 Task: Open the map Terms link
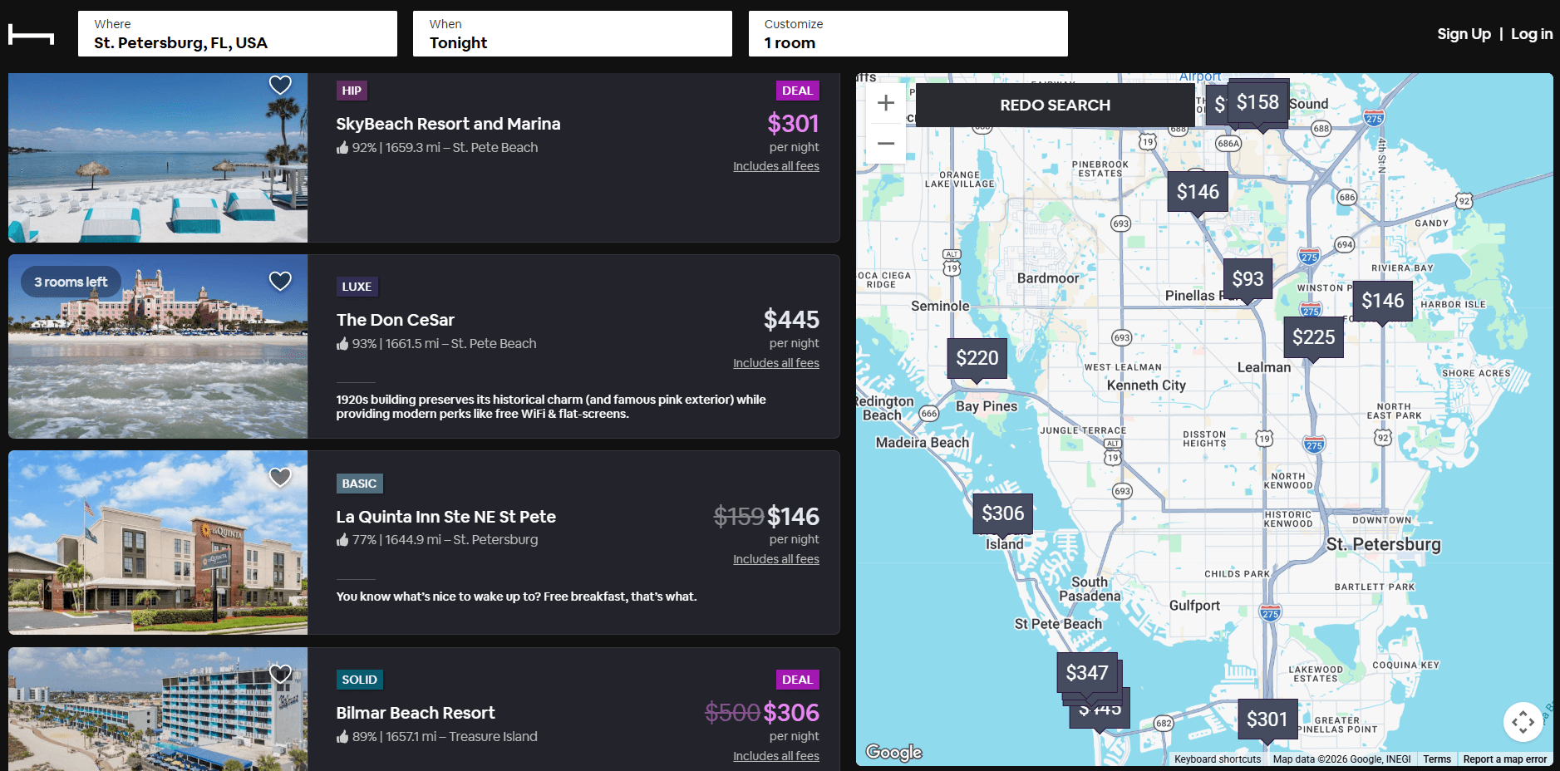(1437, 759)
